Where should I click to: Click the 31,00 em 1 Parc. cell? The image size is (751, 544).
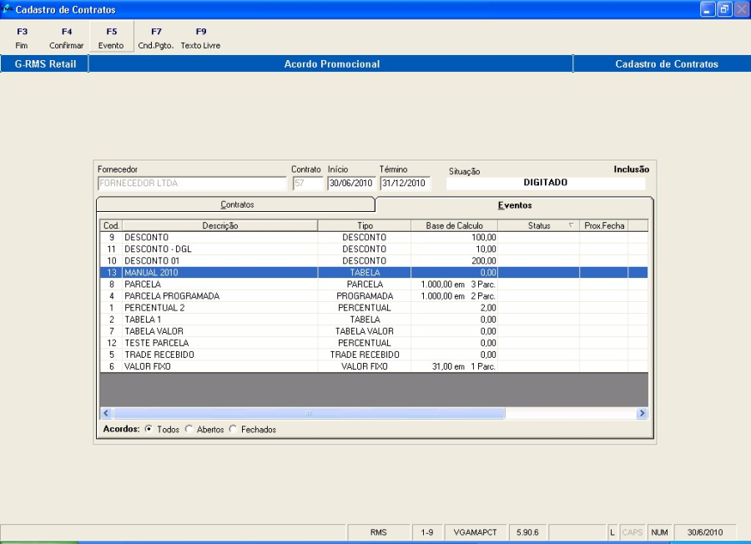click(x=455, y=366)
